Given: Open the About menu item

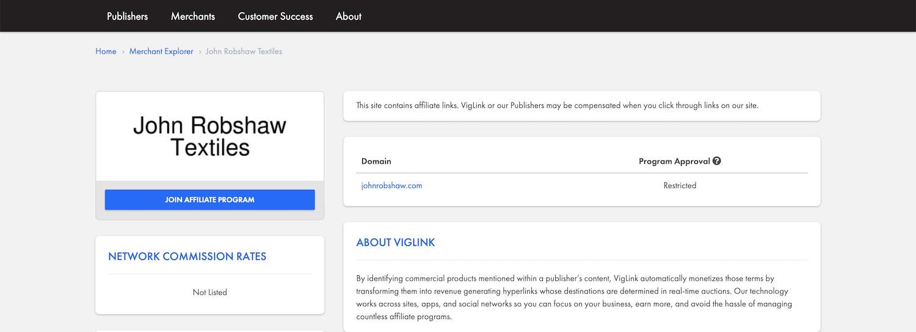Looking at the screenshot, I should [x=349, y=16].
